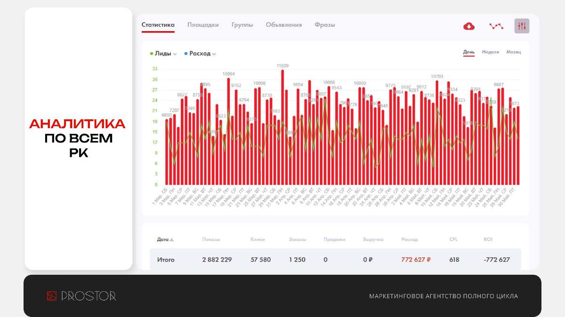The height and width of the screenshot is (317, 565).
Task: Select the Неделя period view
Action: (491, 52)
